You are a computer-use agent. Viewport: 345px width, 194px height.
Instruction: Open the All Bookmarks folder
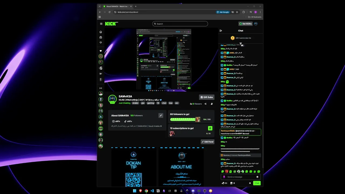click(x=255, y=17)
